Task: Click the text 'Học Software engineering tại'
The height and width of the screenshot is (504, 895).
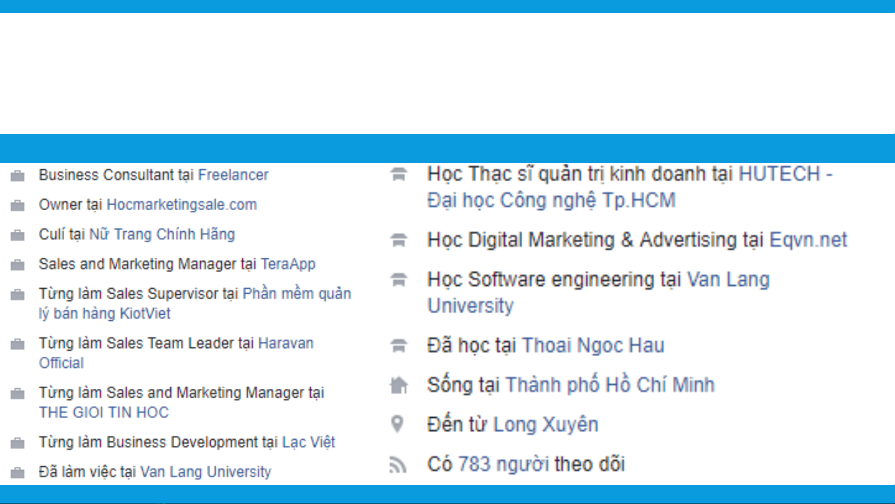Action: [554, 280]
